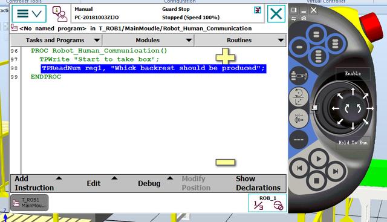Toggle axis 1-3 / 4-6 motion button

point(299,118)
